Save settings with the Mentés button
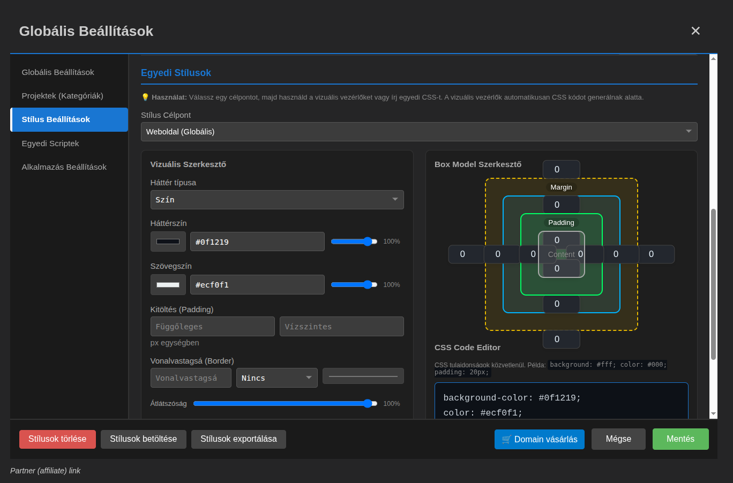Viewport: 733px width, 483px height. point(680,439)
